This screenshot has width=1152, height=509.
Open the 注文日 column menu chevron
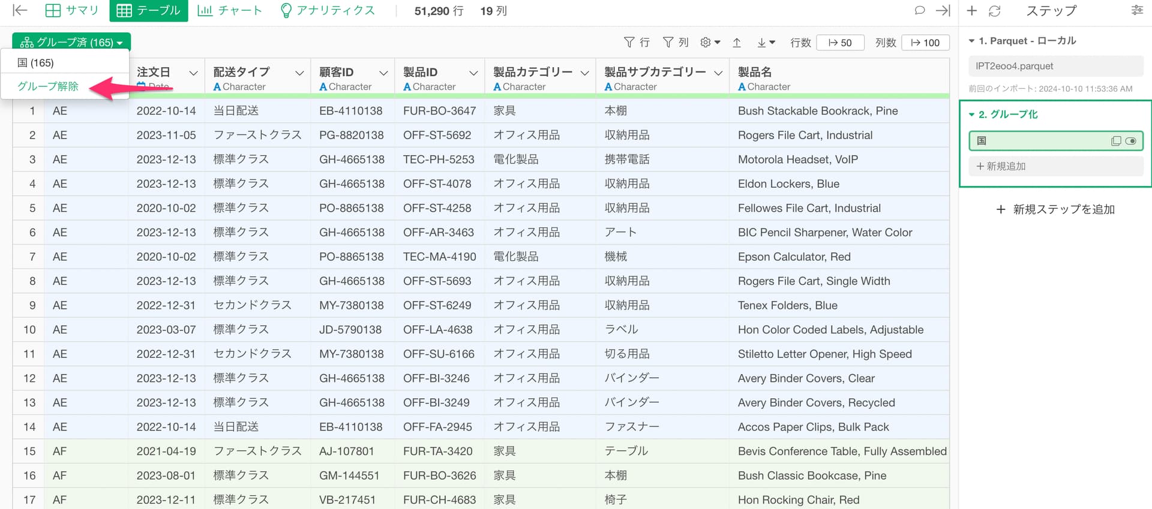(x=193, y=73)
